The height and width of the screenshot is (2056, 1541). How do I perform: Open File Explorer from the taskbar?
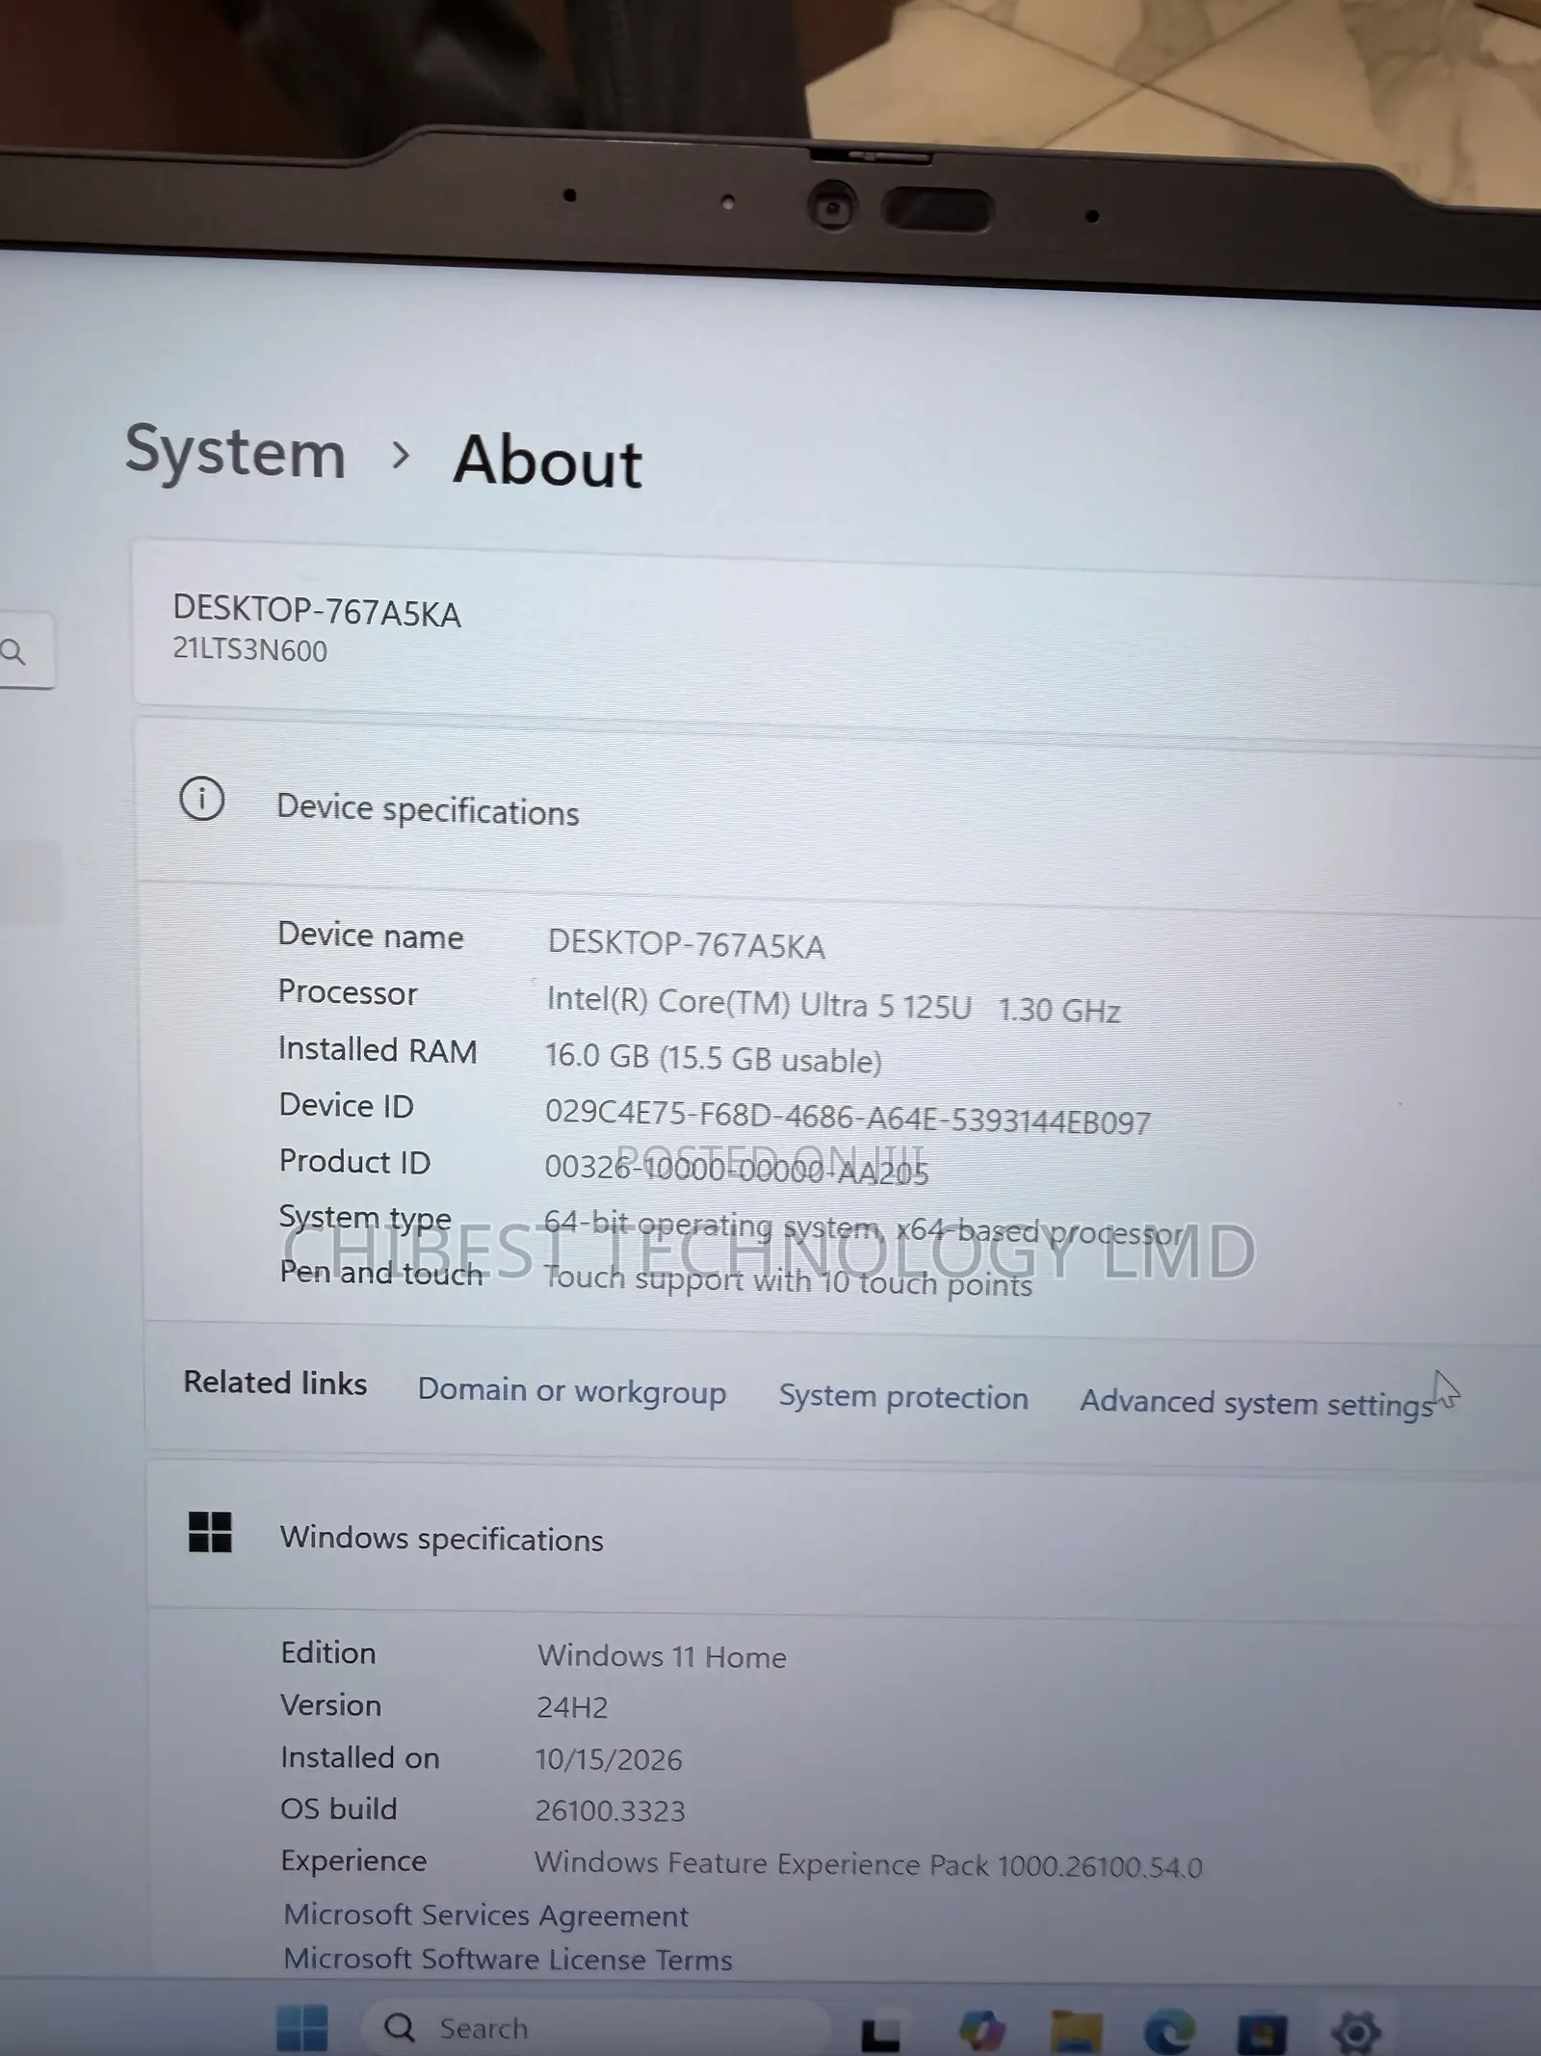[1075, 2031]
